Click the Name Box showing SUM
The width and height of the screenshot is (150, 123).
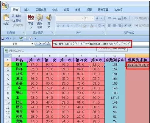(x=15, y=44)
